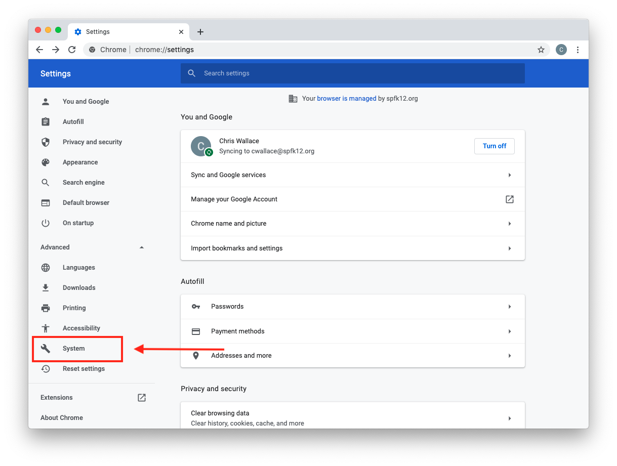Click Manage your Google Account
Screen dimensions: 617x466
(234, 199)
